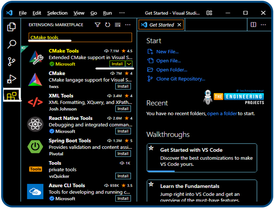Clear extensions search results icon
The width and height of the screenshot is (274, 209).
[x=118, y=25]
